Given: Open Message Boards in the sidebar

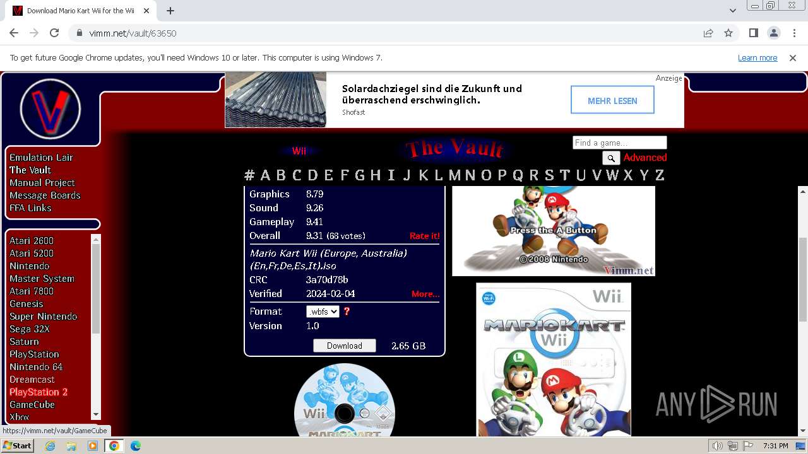Looking at the screenshot, I should coord(45,195).
